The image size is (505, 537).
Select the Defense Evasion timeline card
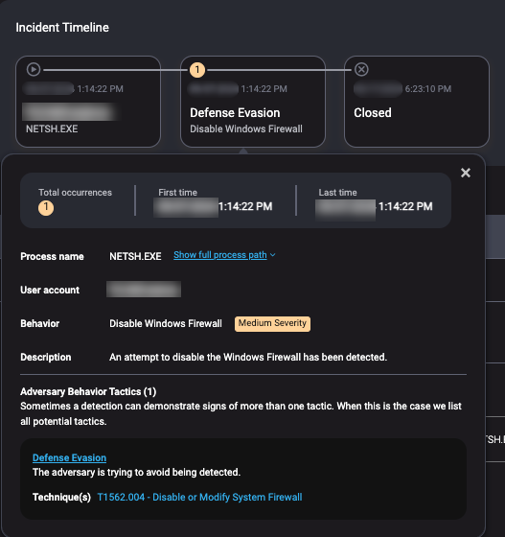tap(253, 102)
